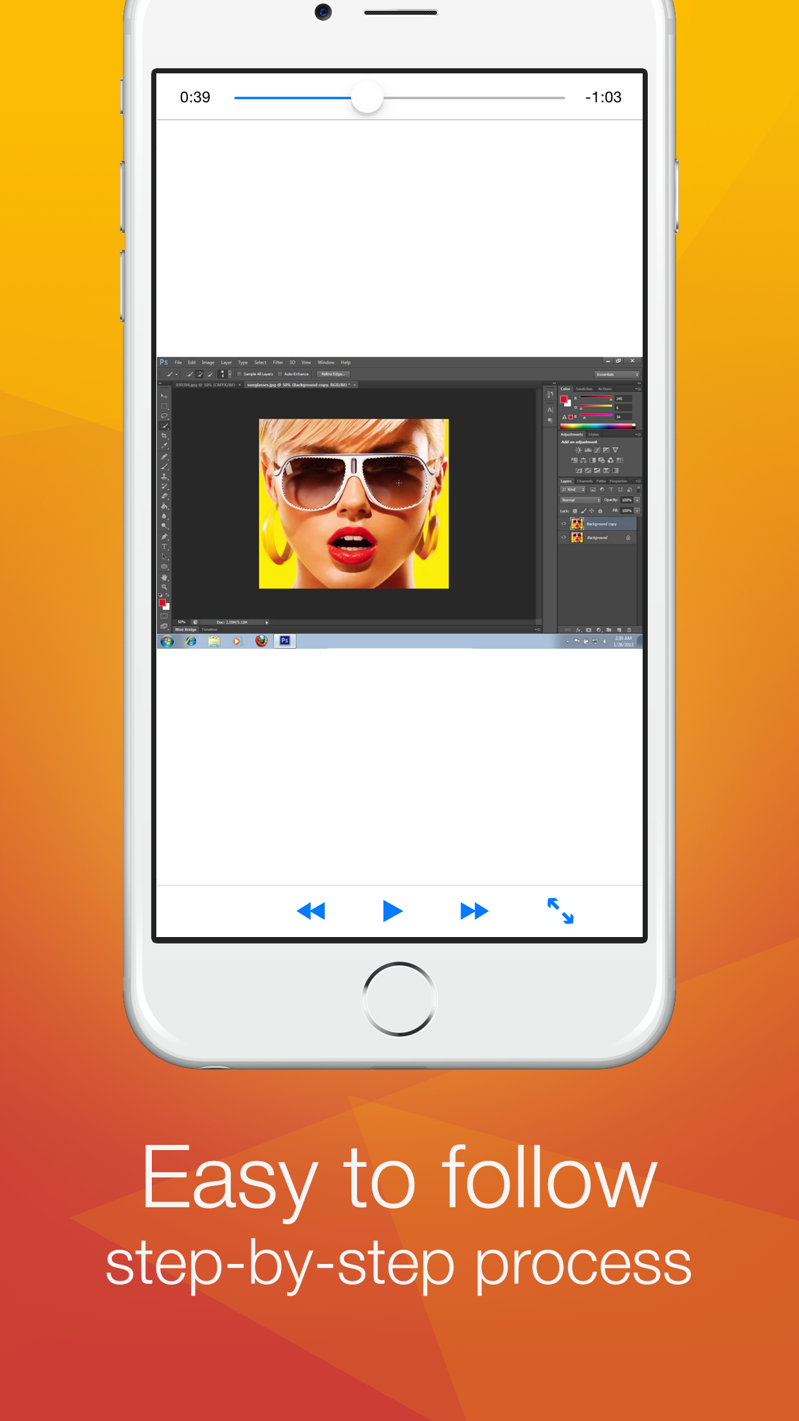799x1421 pixels.
Task: Open the Layers panel flyout menu
Action: pyautogui.click(x=638, y=481)
